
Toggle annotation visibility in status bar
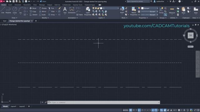coord(165,110)
